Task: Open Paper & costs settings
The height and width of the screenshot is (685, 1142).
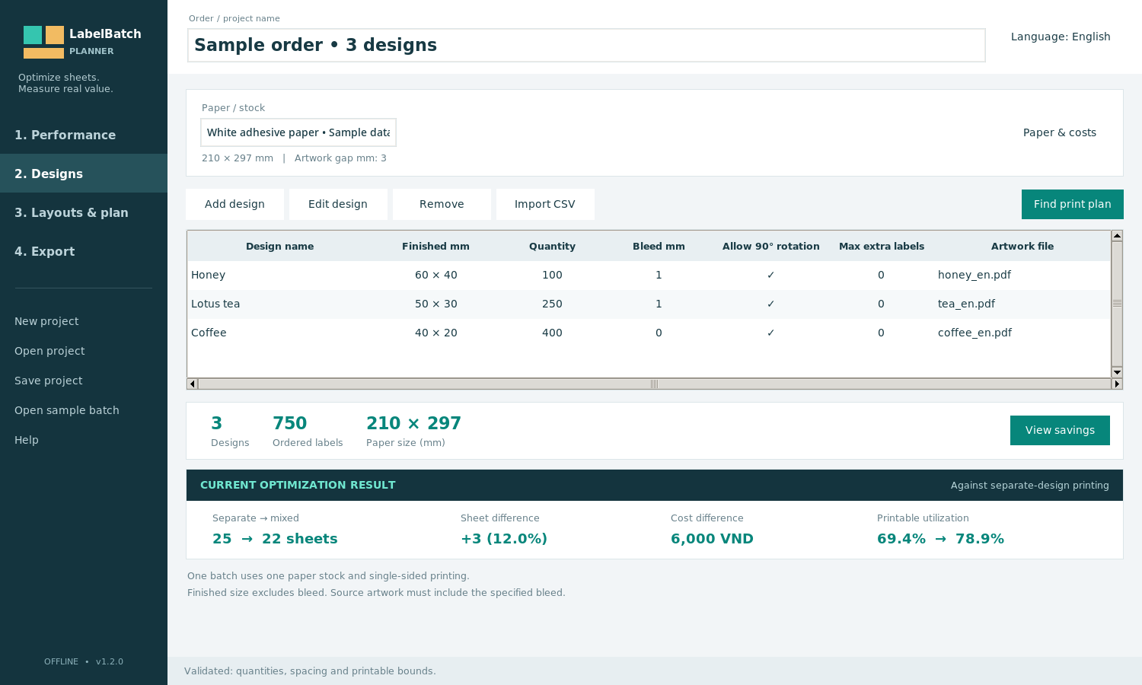Action: coord(1060,132)
